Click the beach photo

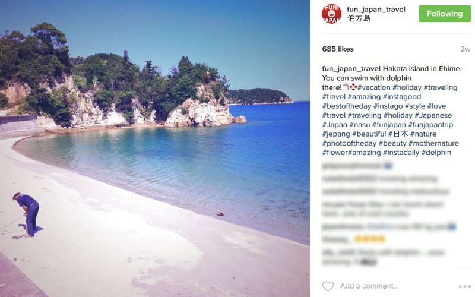click(155, 148)
